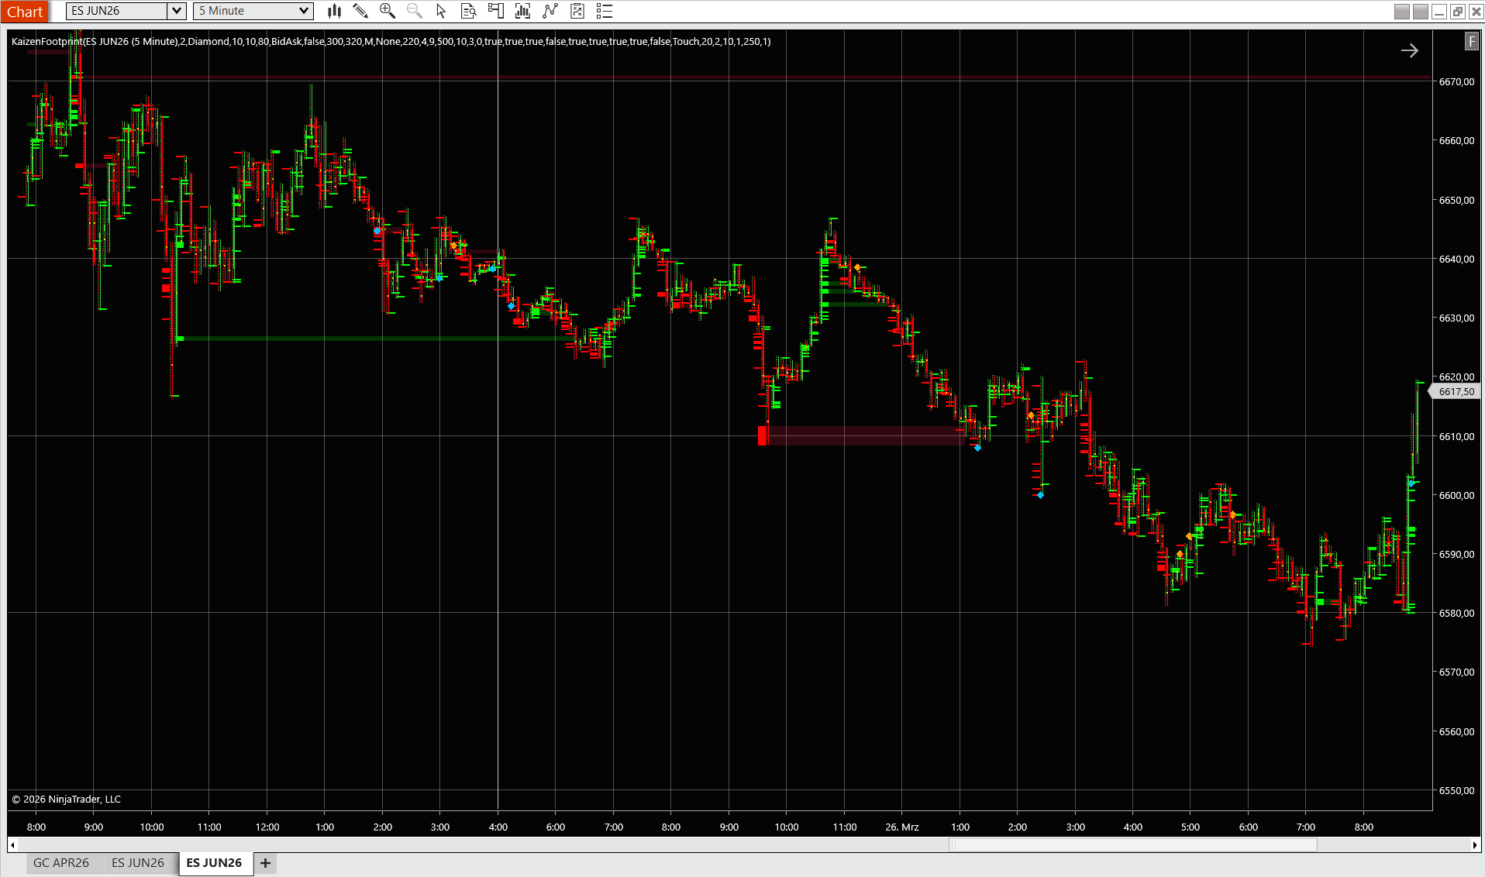
Task: Switch to the GC APR26 tab
Action: tap(61, 863)
